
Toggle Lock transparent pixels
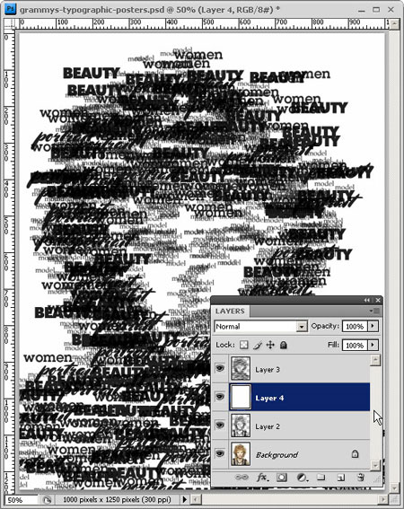(x=243, y=345)
